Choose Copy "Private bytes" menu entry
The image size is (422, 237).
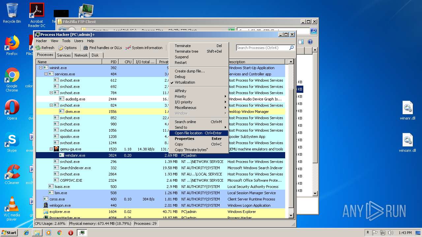click(x=198, y=150)
